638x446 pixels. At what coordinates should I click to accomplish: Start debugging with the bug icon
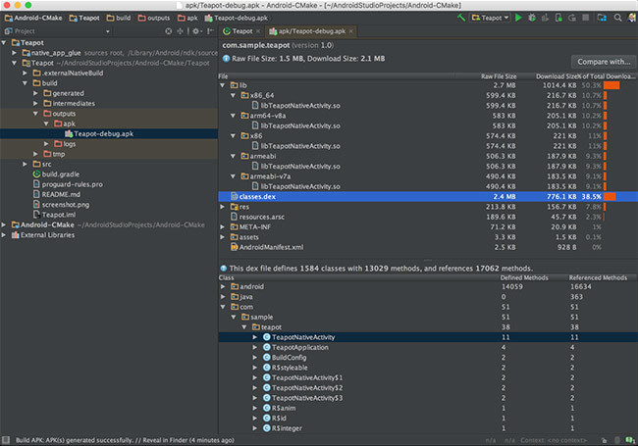[531, 18]
